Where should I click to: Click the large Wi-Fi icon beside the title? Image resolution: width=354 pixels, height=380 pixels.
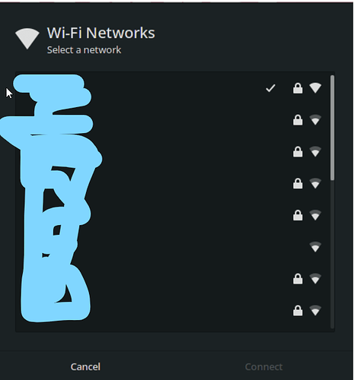point(27,39)
